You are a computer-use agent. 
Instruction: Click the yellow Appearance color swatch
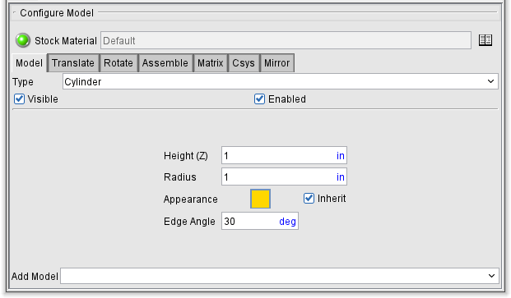(x=260, y=199)
